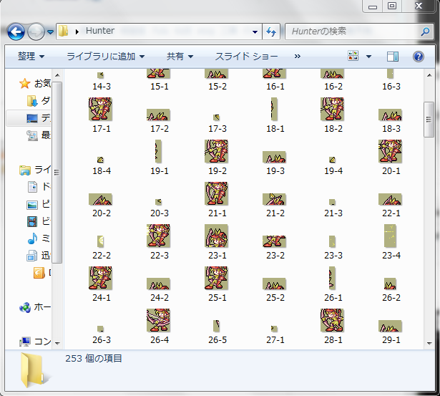
Task: Select thumbnail 21-1
Action: point(216,193)
